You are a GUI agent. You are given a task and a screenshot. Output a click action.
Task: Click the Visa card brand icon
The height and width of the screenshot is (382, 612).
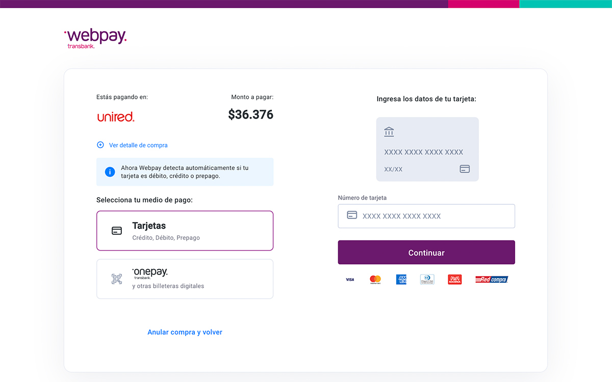(x=350, y=279)
